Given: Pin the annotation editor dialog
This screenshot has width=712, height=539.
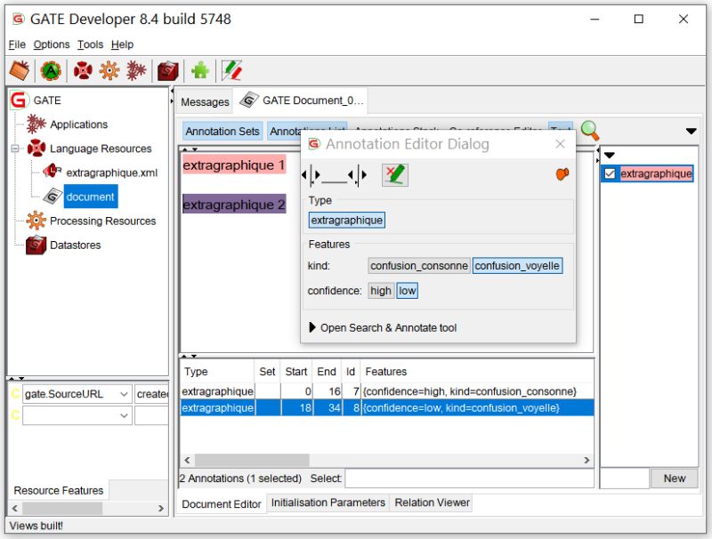Looking at the screenshot, I should (562, 173).
